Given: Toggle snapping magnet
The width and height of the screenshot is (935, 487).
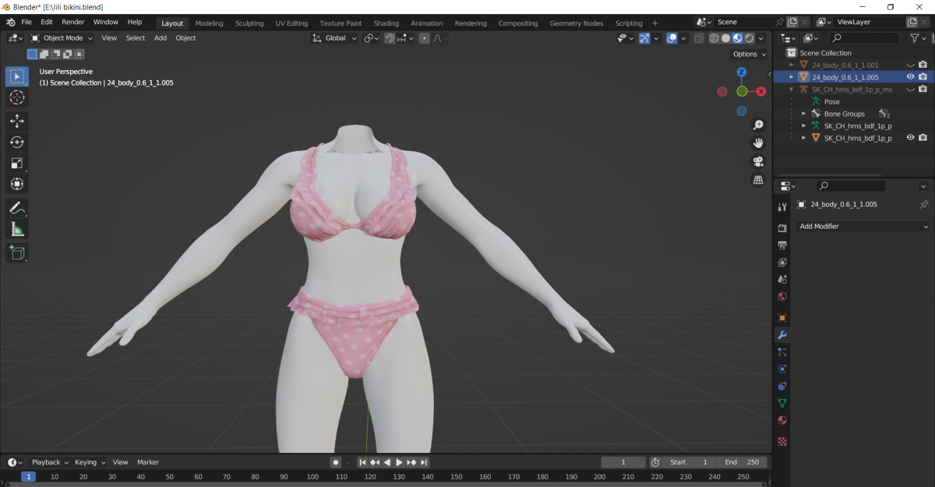Looking at the screenshot, I should click(390, 38).
